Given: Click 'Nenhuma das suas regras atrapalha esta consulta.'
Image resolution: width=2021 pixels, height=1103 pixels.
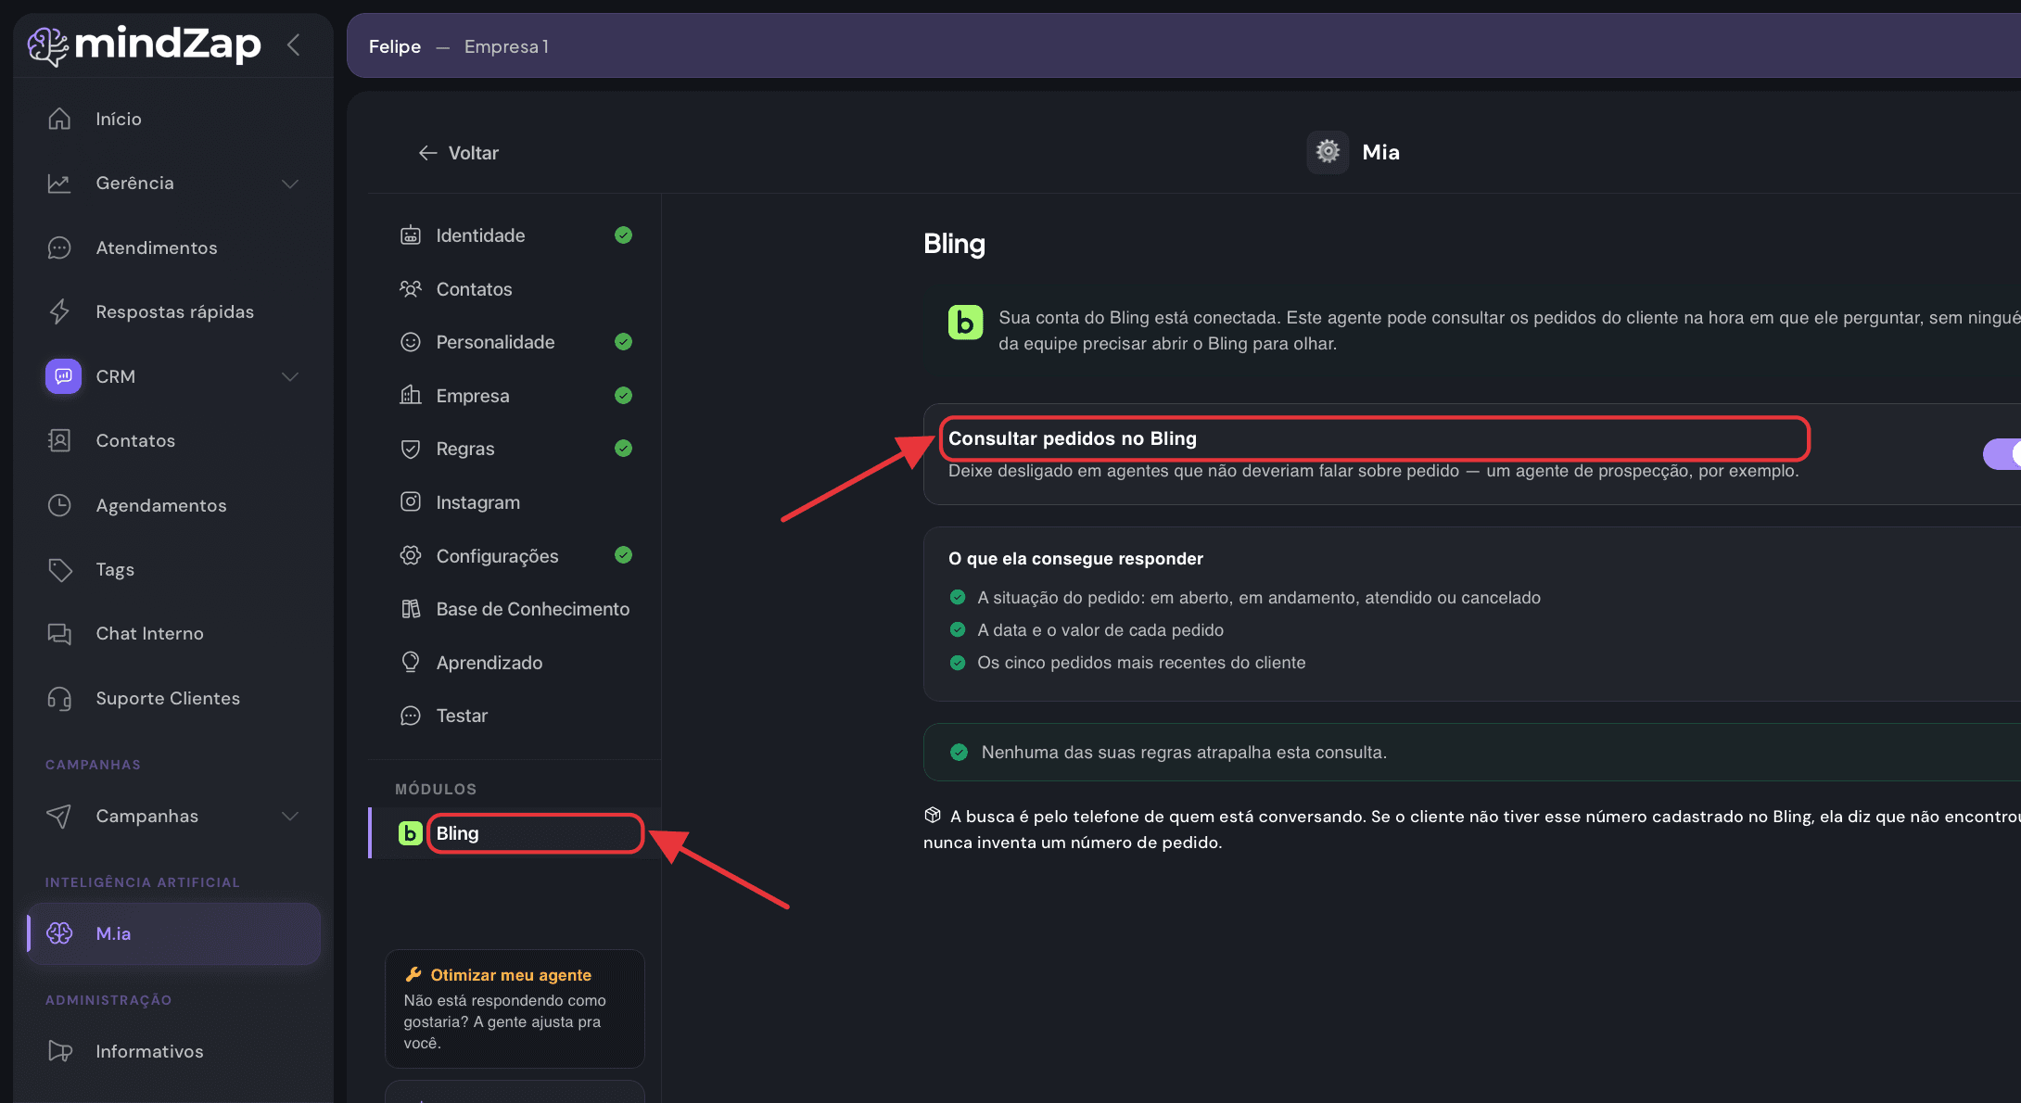Looking at the screenshot, I should 1184,753.
